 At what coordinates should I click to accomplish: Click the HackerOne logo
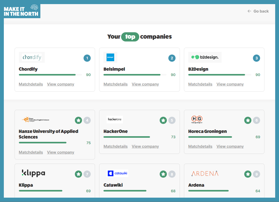point(114,120)
